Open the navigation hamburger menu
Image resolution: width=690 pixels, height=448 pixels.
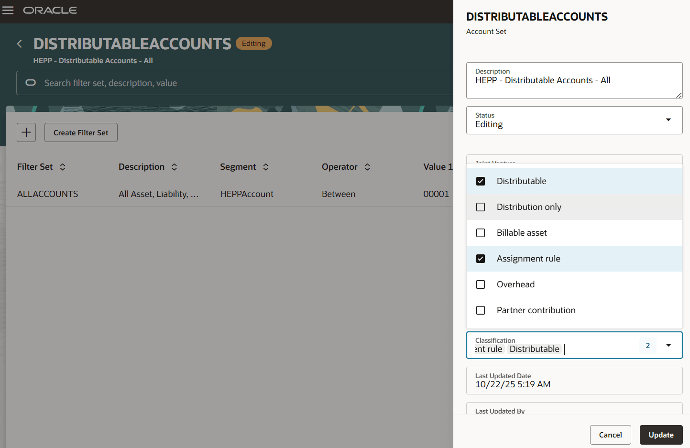[8, 10]
